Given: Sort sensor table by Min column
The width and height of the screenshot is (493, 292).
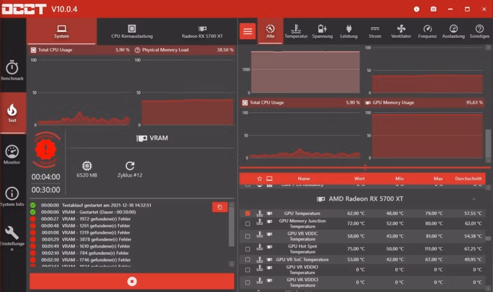Looking at the screenshot, I should pos(399,178).
